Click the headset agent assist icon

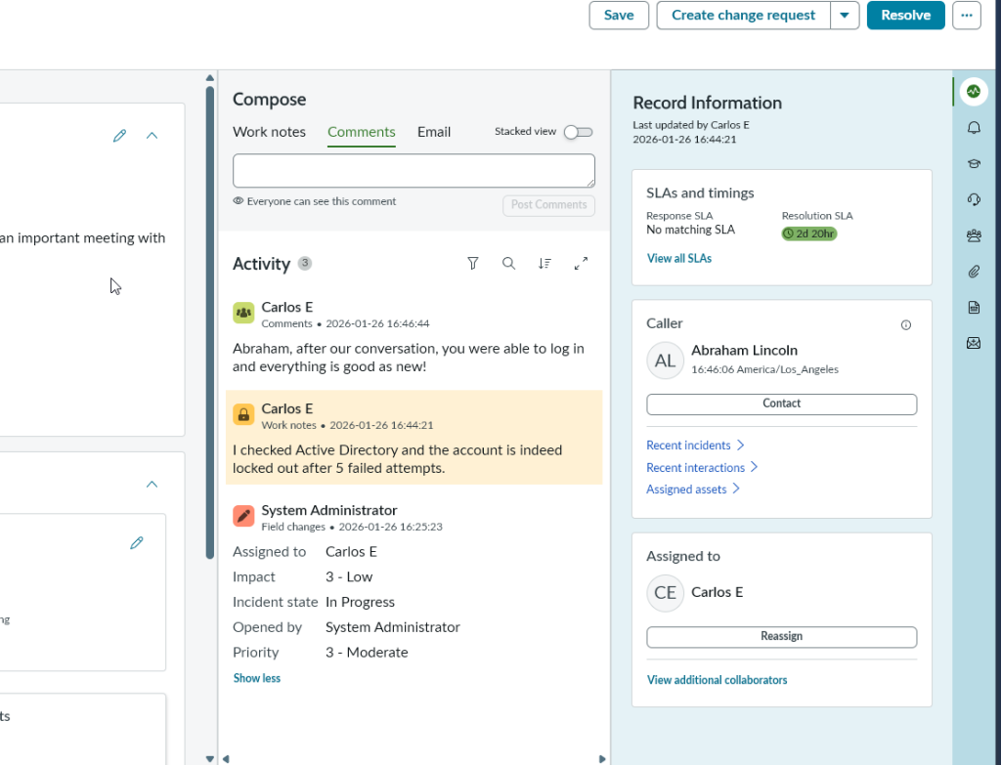tap(973, 199)
